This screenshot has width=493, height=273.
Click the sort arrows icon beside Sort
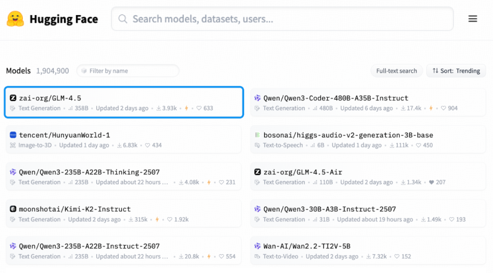[435, 71]
